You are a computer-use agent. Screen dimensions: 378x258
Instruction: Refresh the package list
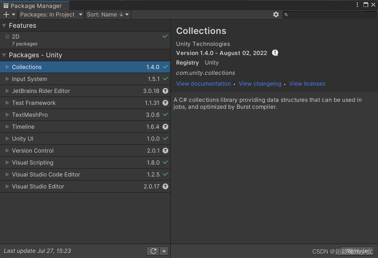(x=153, y=251)
